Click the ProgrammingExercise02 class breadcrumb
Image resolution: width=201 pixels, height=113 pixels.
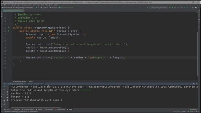[66, 8]
